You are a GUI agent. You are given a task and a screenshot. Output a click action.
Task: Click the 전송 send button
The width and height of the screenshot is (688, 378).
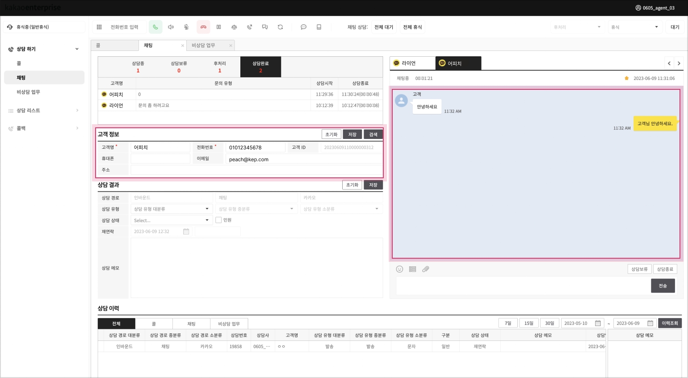tap(663, 286)
